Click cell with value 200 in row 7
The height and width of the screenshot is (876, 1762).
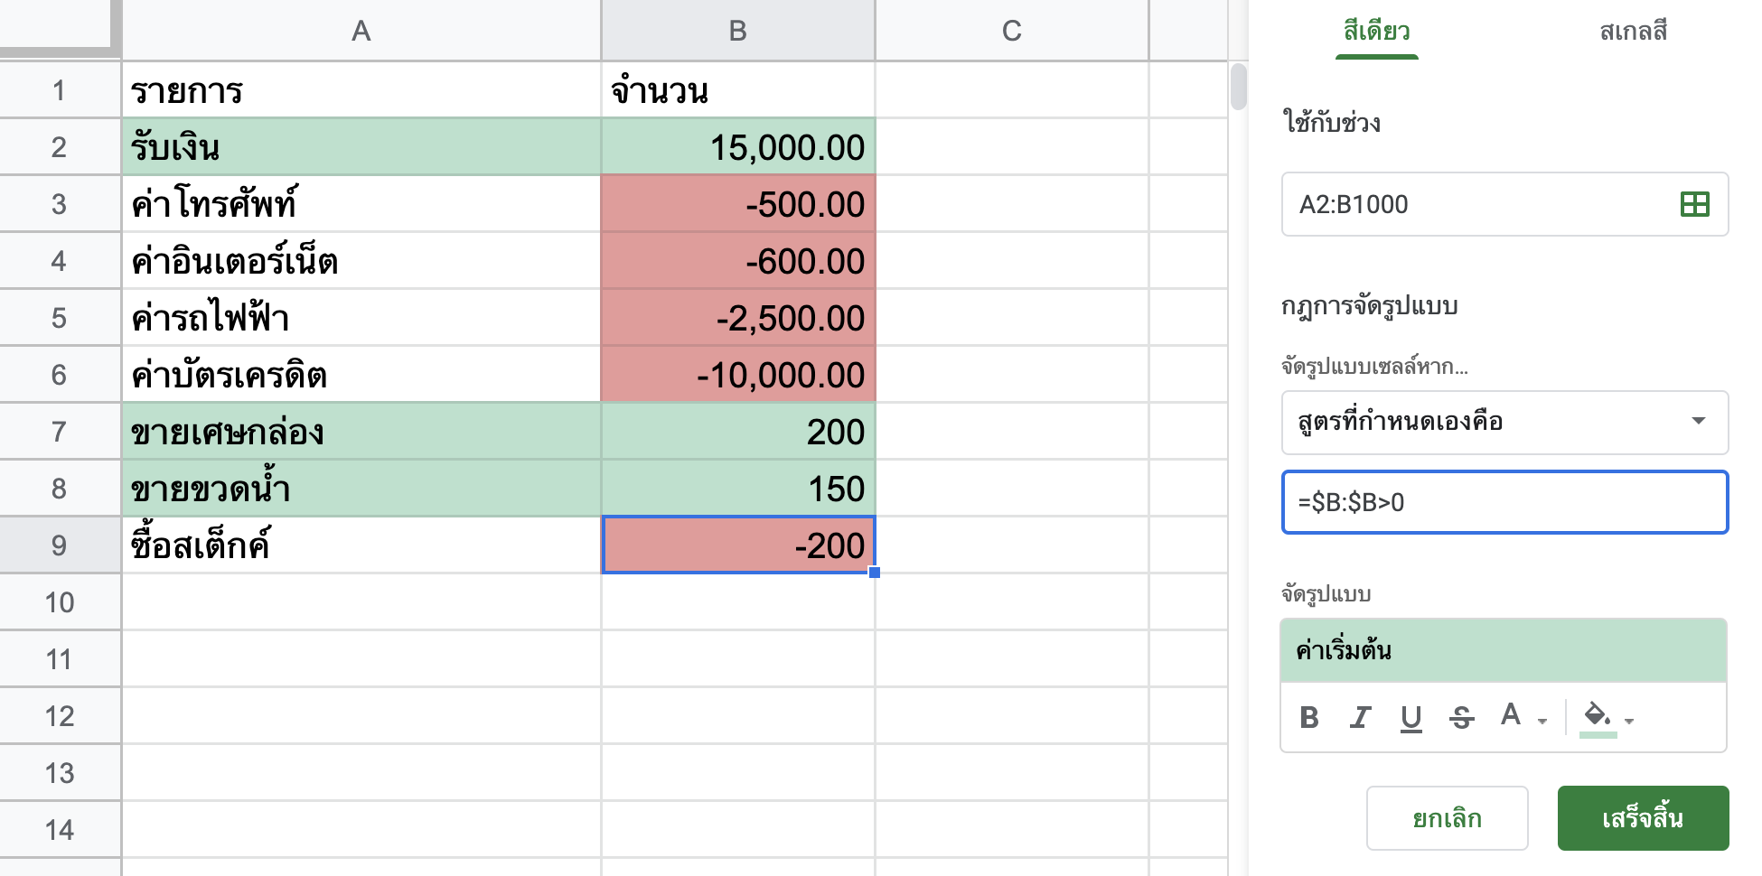point(738,432)
